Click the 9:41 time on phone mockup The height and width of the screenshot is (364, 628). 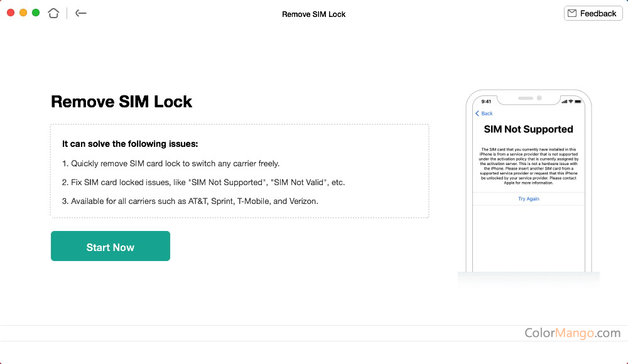[486, 102]
